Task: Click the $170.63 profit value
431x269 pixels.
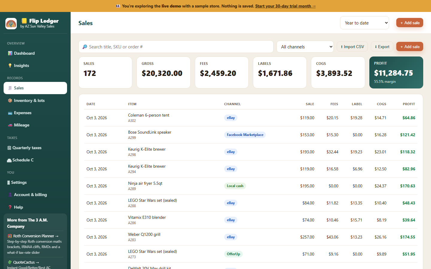Action: click(x=408, y=186)
